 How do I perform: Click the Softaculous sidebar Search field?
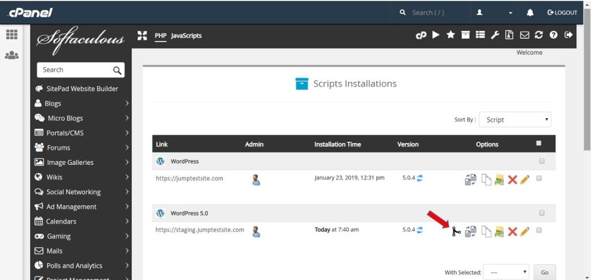(81, 70)
